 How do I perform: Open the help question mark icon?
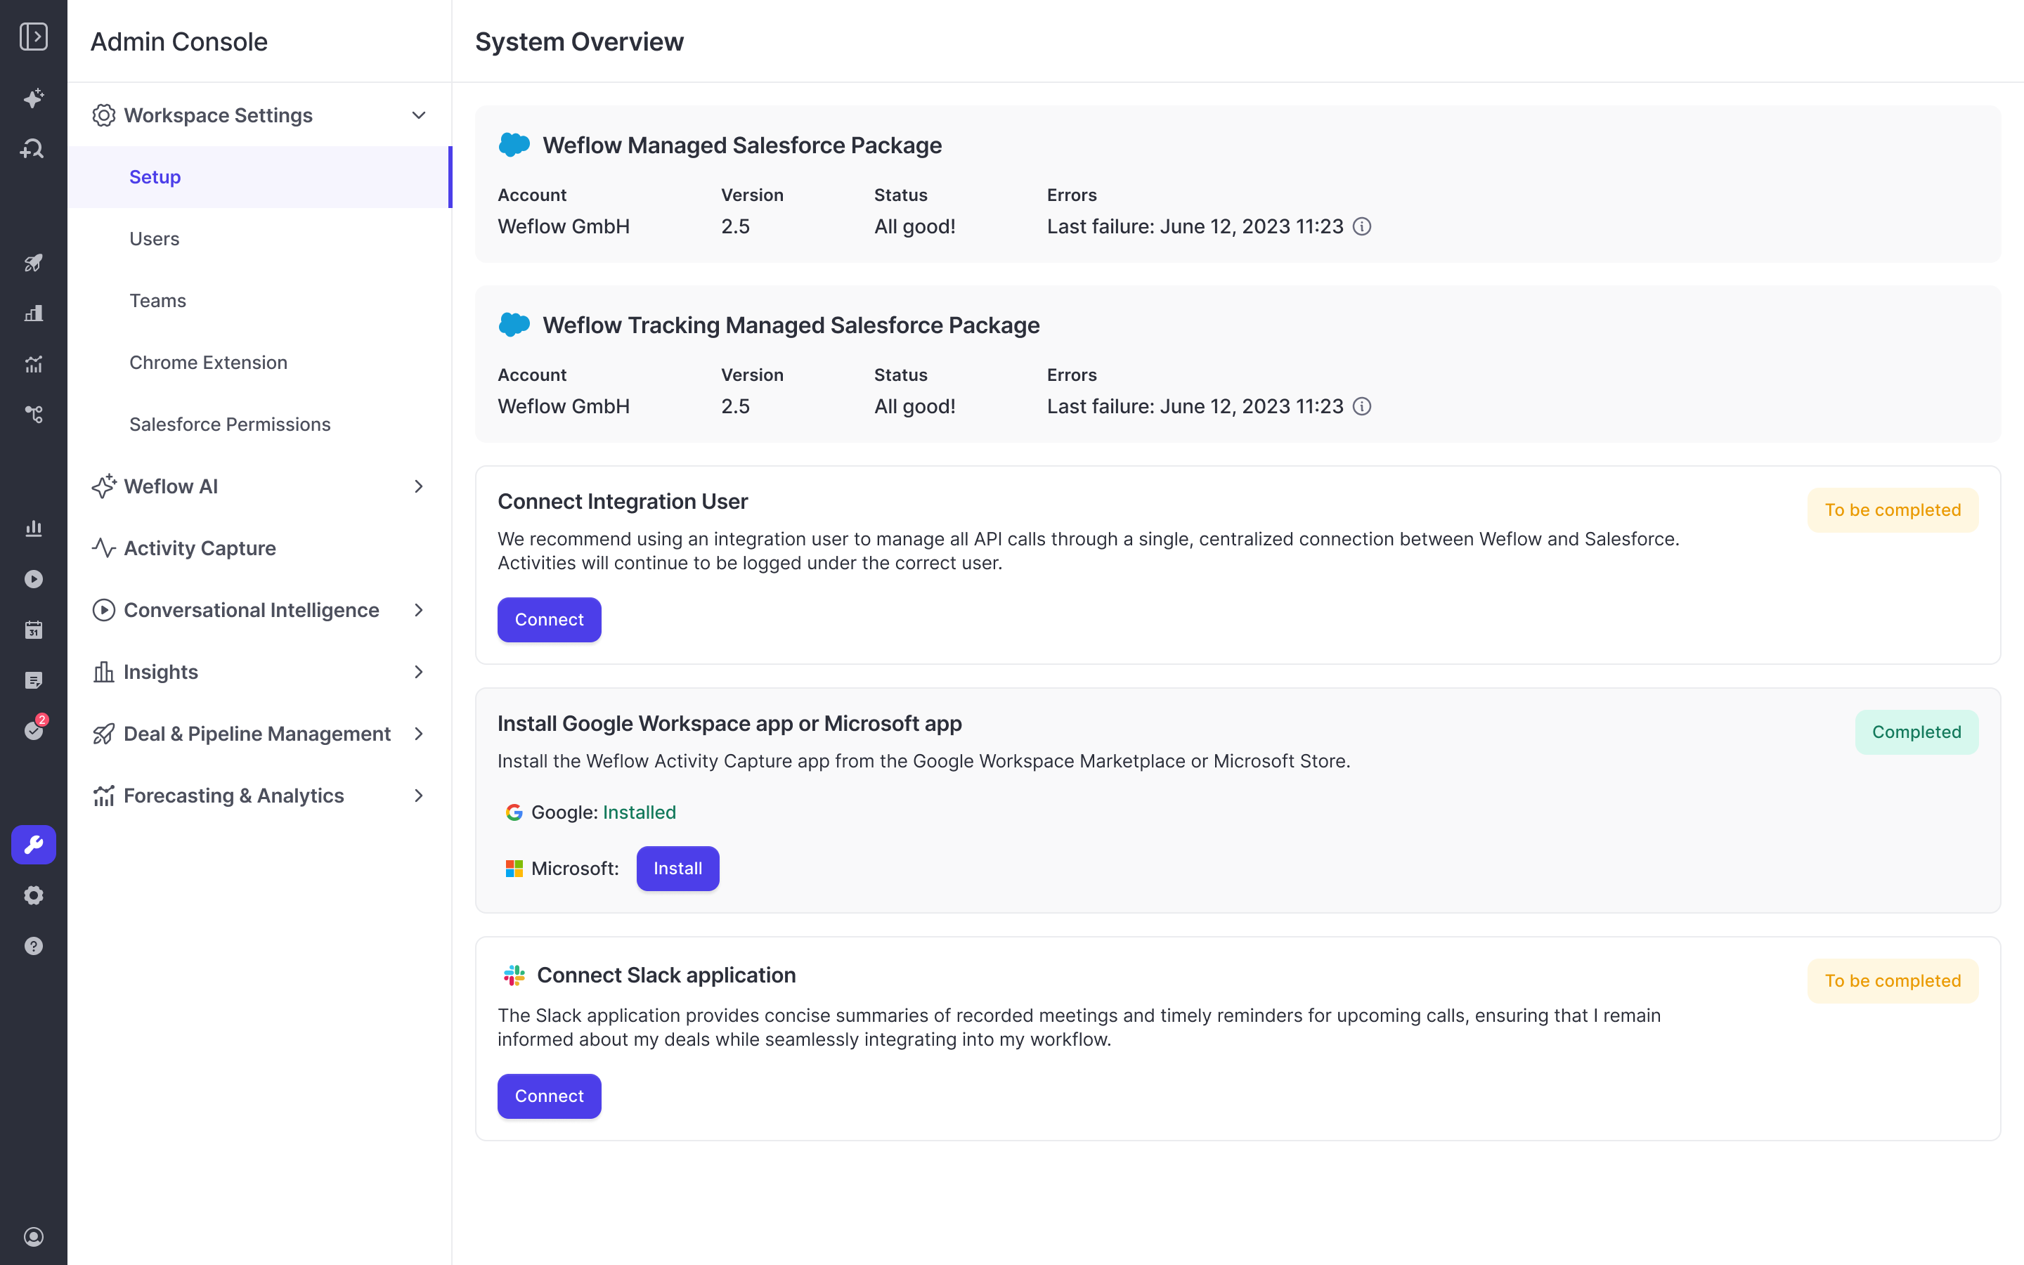point(34,945)
